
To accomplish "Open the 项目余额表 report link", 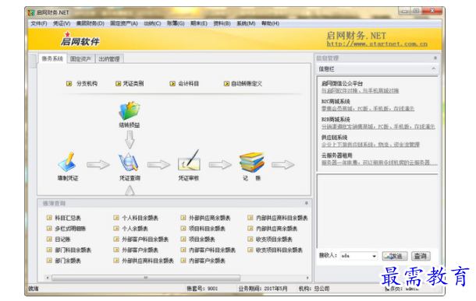I will pyautogui.click(x=202, y=240).
